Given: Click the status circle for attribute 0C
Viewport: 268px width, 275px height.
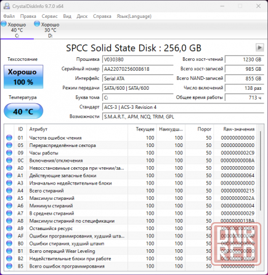Looking at the screenshot, I should click(9, 161).
